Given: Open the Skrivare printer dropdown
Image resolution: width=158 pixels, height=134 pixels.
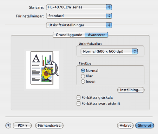Looking at the screenshot, I should pos(79,7).
